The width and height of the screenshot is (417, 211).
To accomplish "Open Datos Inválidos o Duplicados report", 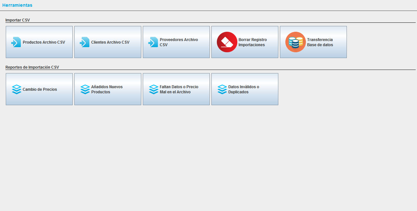I will (244, 89).
